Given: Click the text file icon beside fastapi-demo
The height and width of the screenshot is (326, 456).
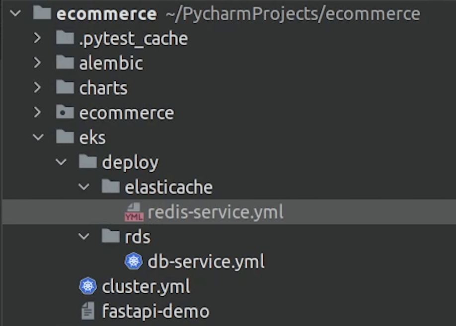Looking at the screenshot, I should click(88, 311).
